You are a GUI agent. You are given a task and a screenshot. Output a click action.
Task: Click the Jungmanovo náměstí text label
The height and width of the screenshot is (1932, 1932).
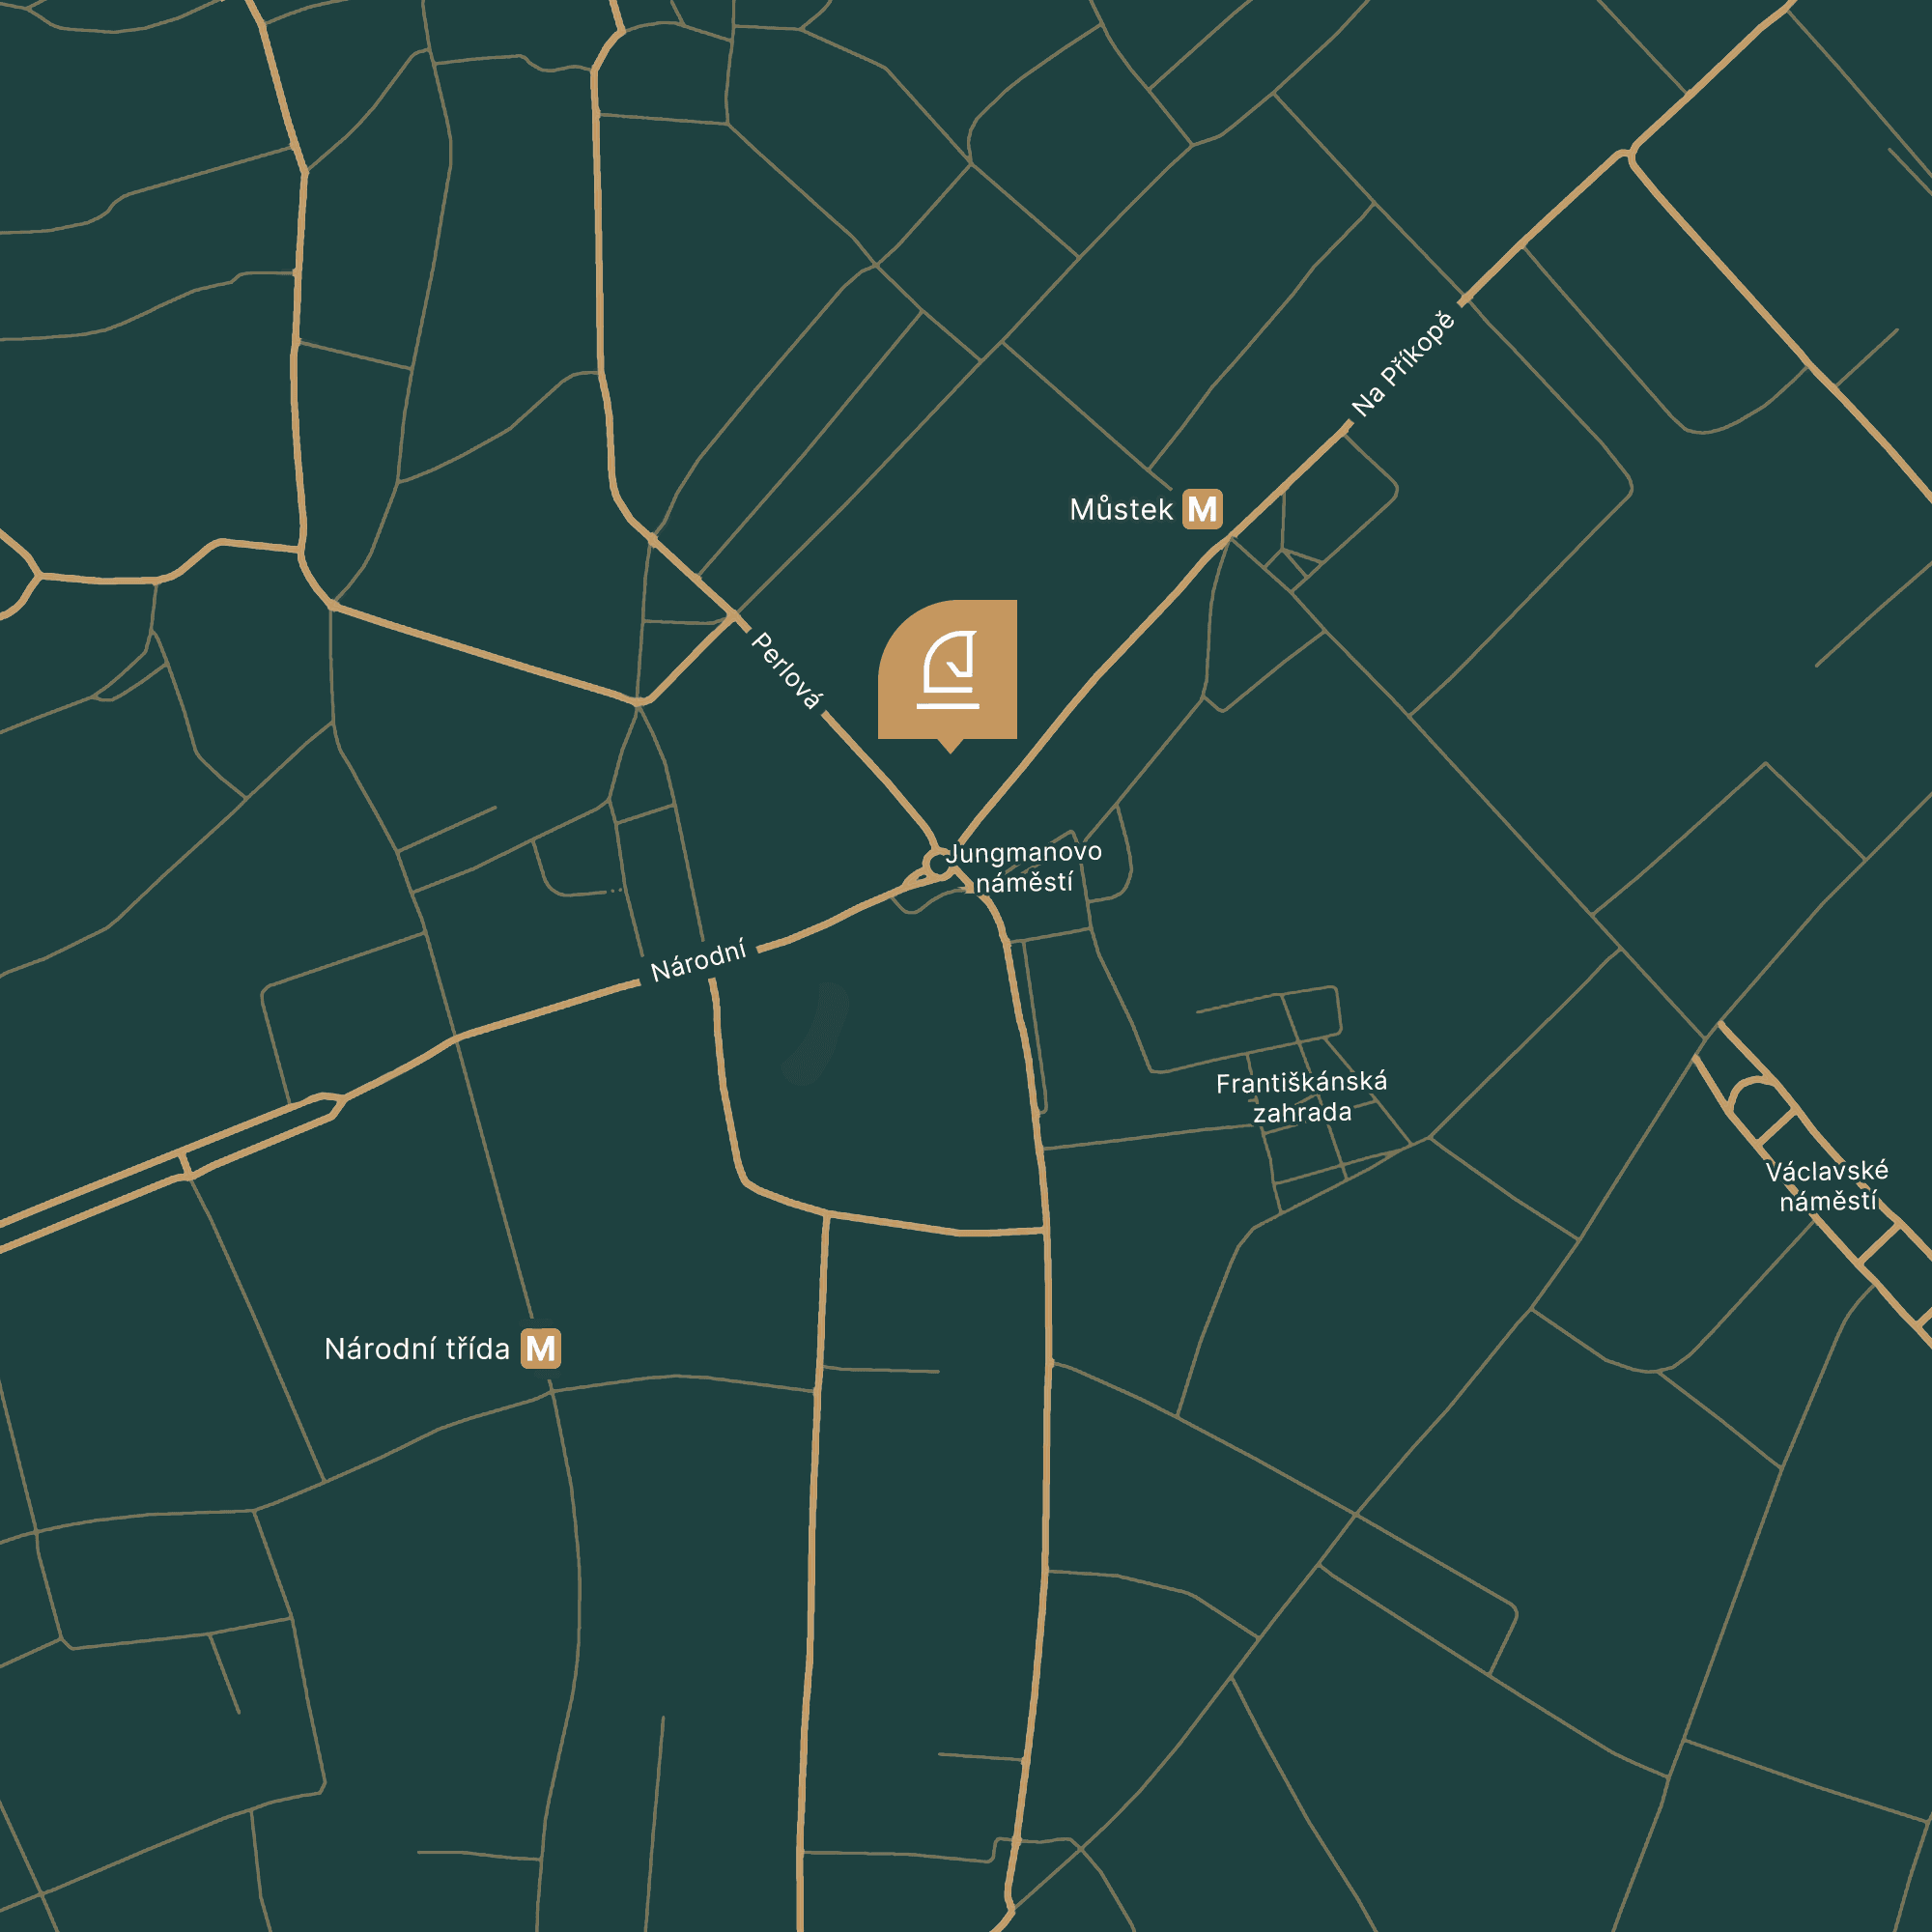tap(1023, 867)
